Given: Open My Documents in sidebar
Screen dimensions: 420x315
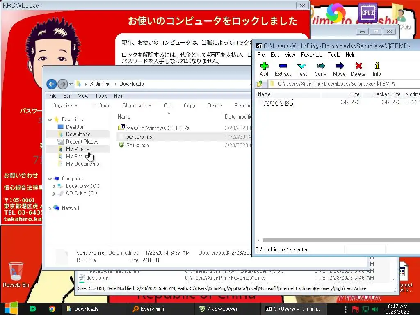Looking at the screenshot, I should pos(82,164).
